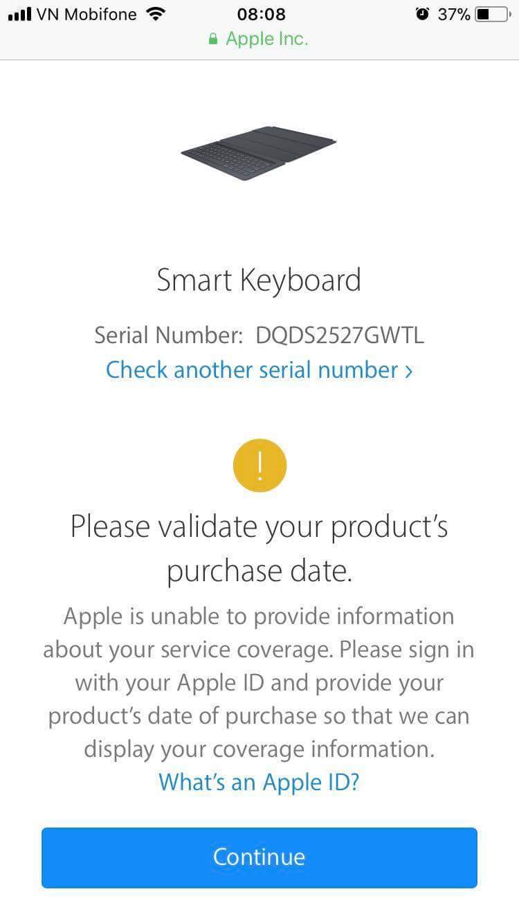Tap the Serial Number label
This screenshot has width=519, height=923.
click(169, 336)
